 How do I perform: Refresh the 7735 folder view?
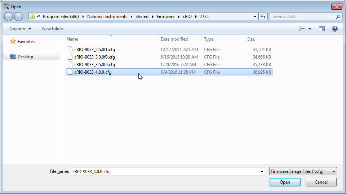263,17
